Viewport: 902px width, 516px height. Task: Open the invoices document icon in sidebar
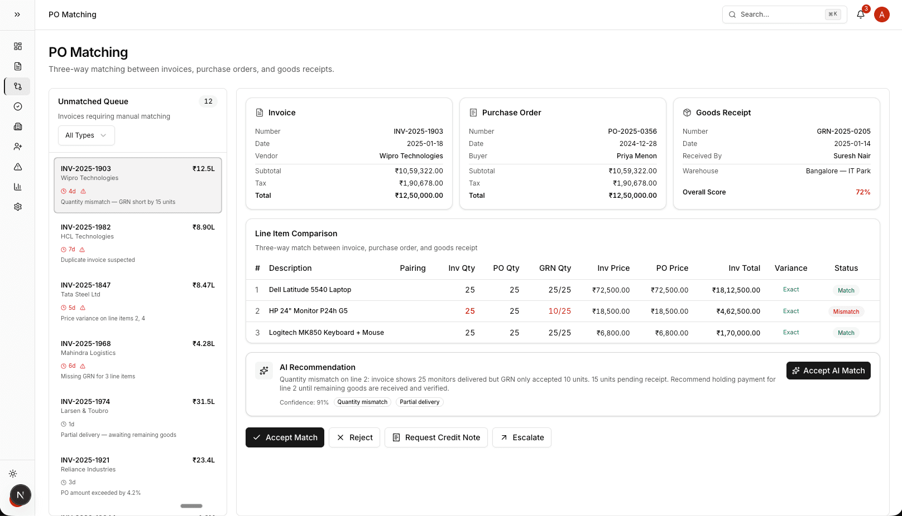pyautogui.click(x=17, y=66)
